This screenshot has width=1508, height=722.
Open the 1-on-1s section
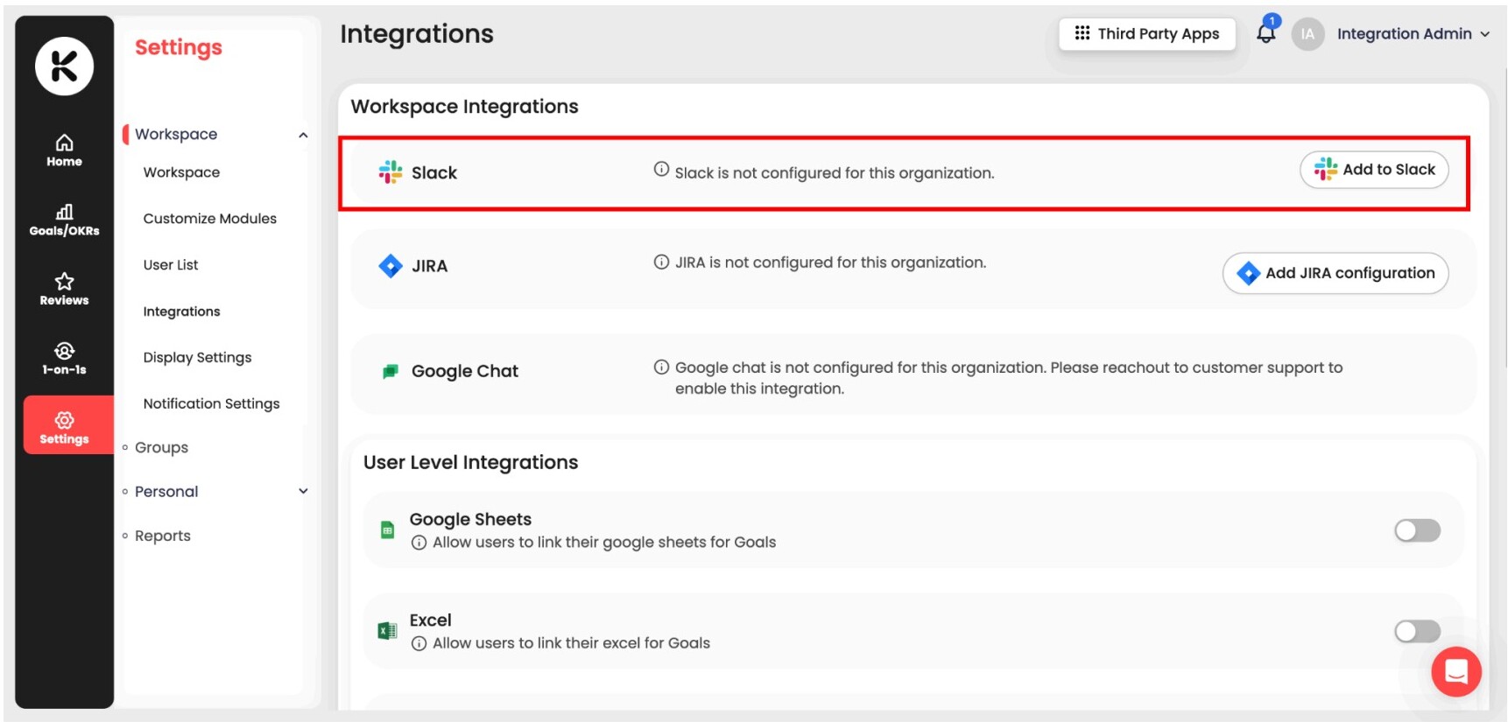[x=64, y=359]
